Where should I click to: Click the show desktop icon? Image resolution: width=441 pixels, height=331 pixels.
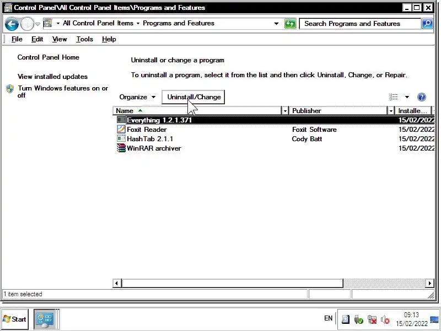(x=435, y=320)
